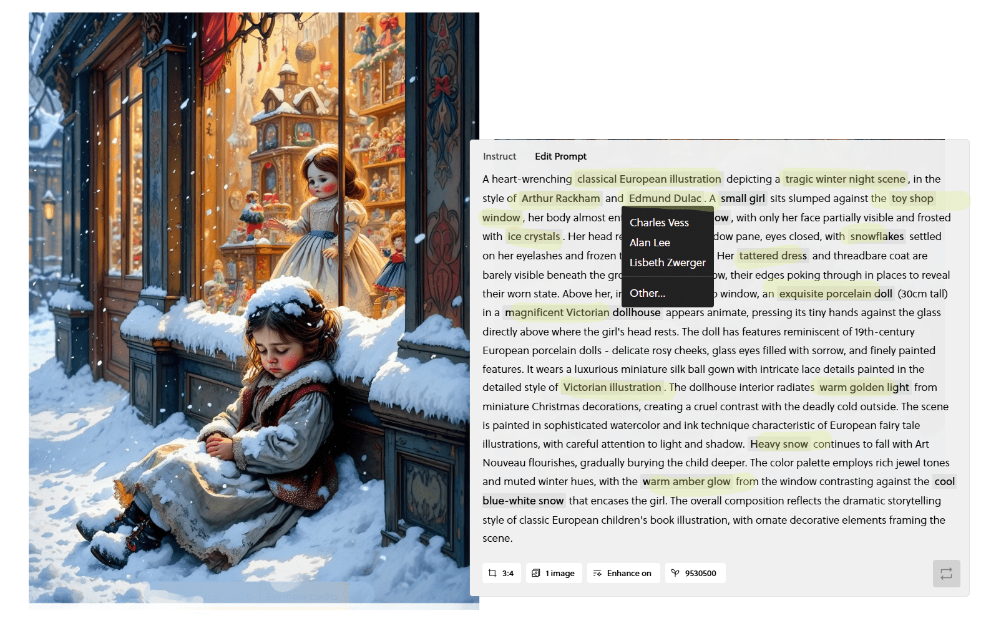Click the 'magnificent Victorian dollhouse' keyword

(x=583, y=312)
